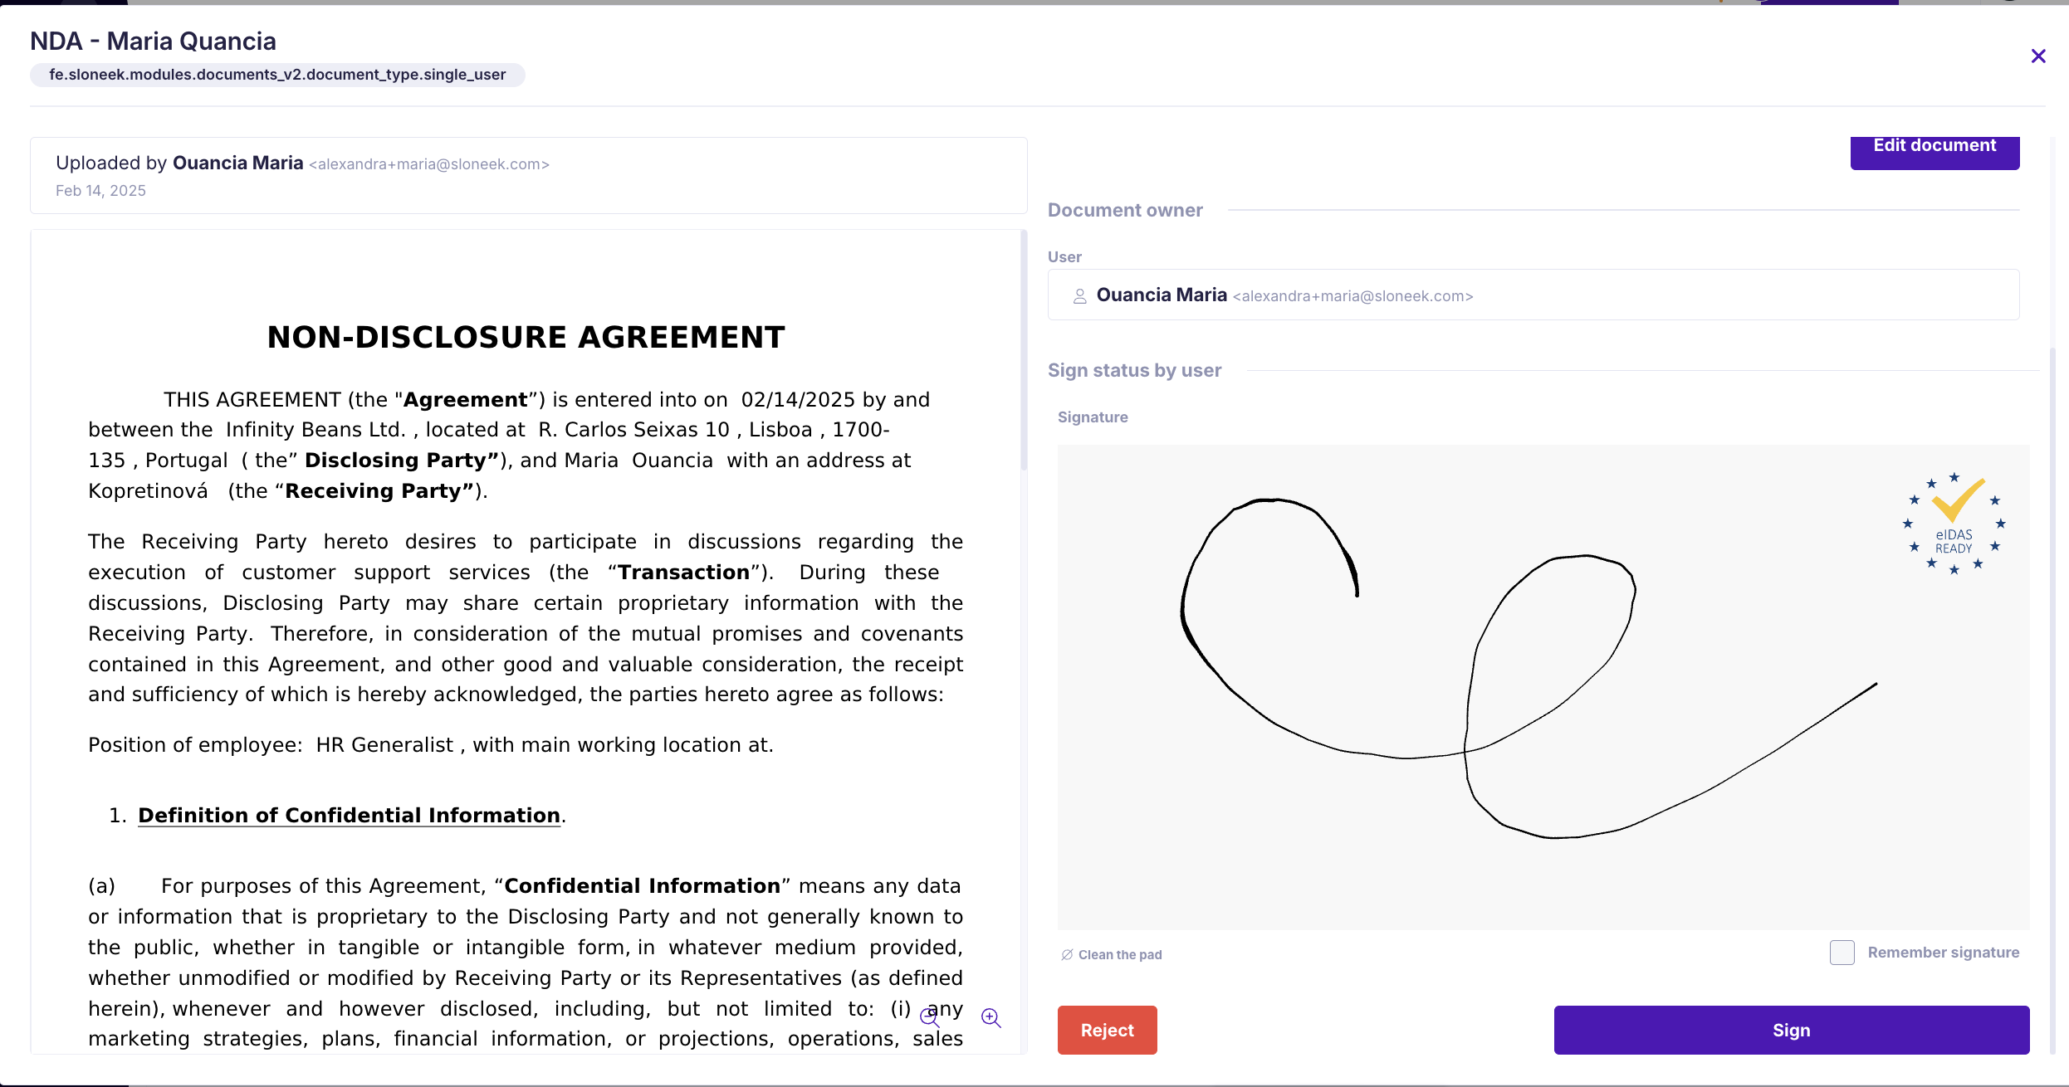Zoom out of the document preview
2069x1087 pixels.
pyautogui.click(x=930, y=1018)
